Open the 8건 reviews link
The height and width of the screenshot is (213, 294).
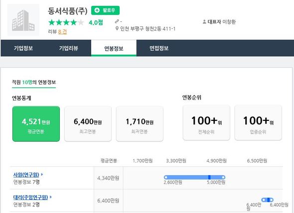62,32
